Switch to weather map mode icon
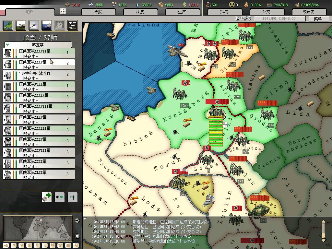 click(21, 246)
